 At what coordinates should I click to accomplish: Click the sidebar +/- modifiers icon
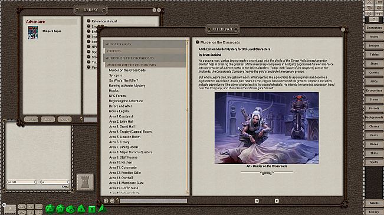379,14
